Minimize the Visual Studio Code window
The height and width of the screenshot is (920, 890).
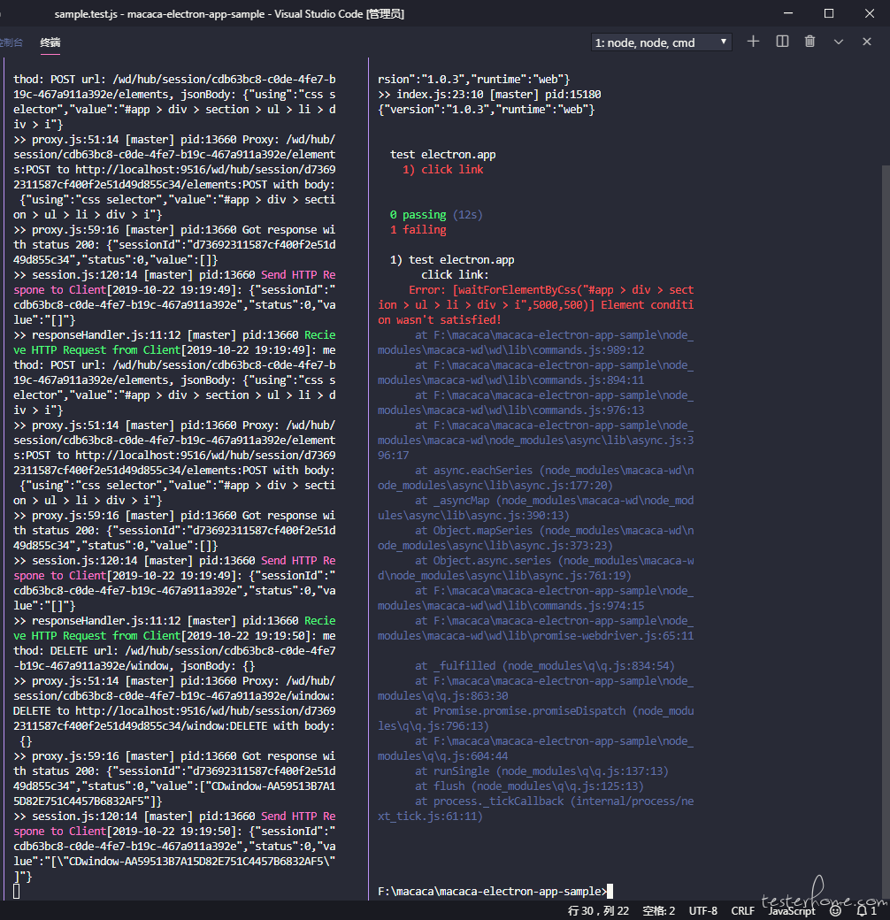(x=788, y=13)
